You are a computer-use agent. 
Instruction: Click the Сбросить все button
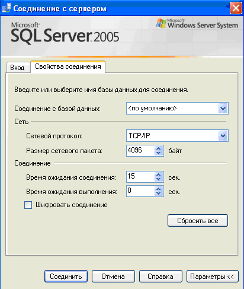point(198,221)
